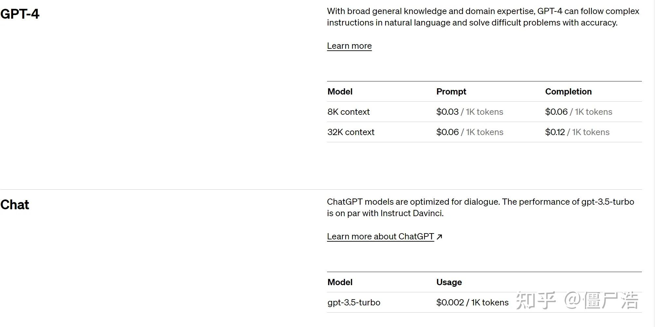Click the Completion column header
Viewport: 655px width, 327px height.
click(568, 92)
